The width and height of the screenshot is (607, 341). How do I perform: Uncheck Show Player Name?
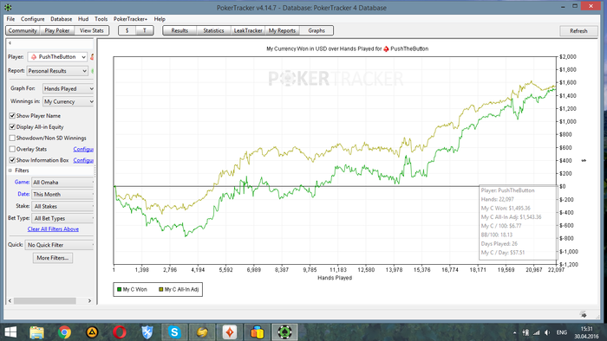pos(12,115)
